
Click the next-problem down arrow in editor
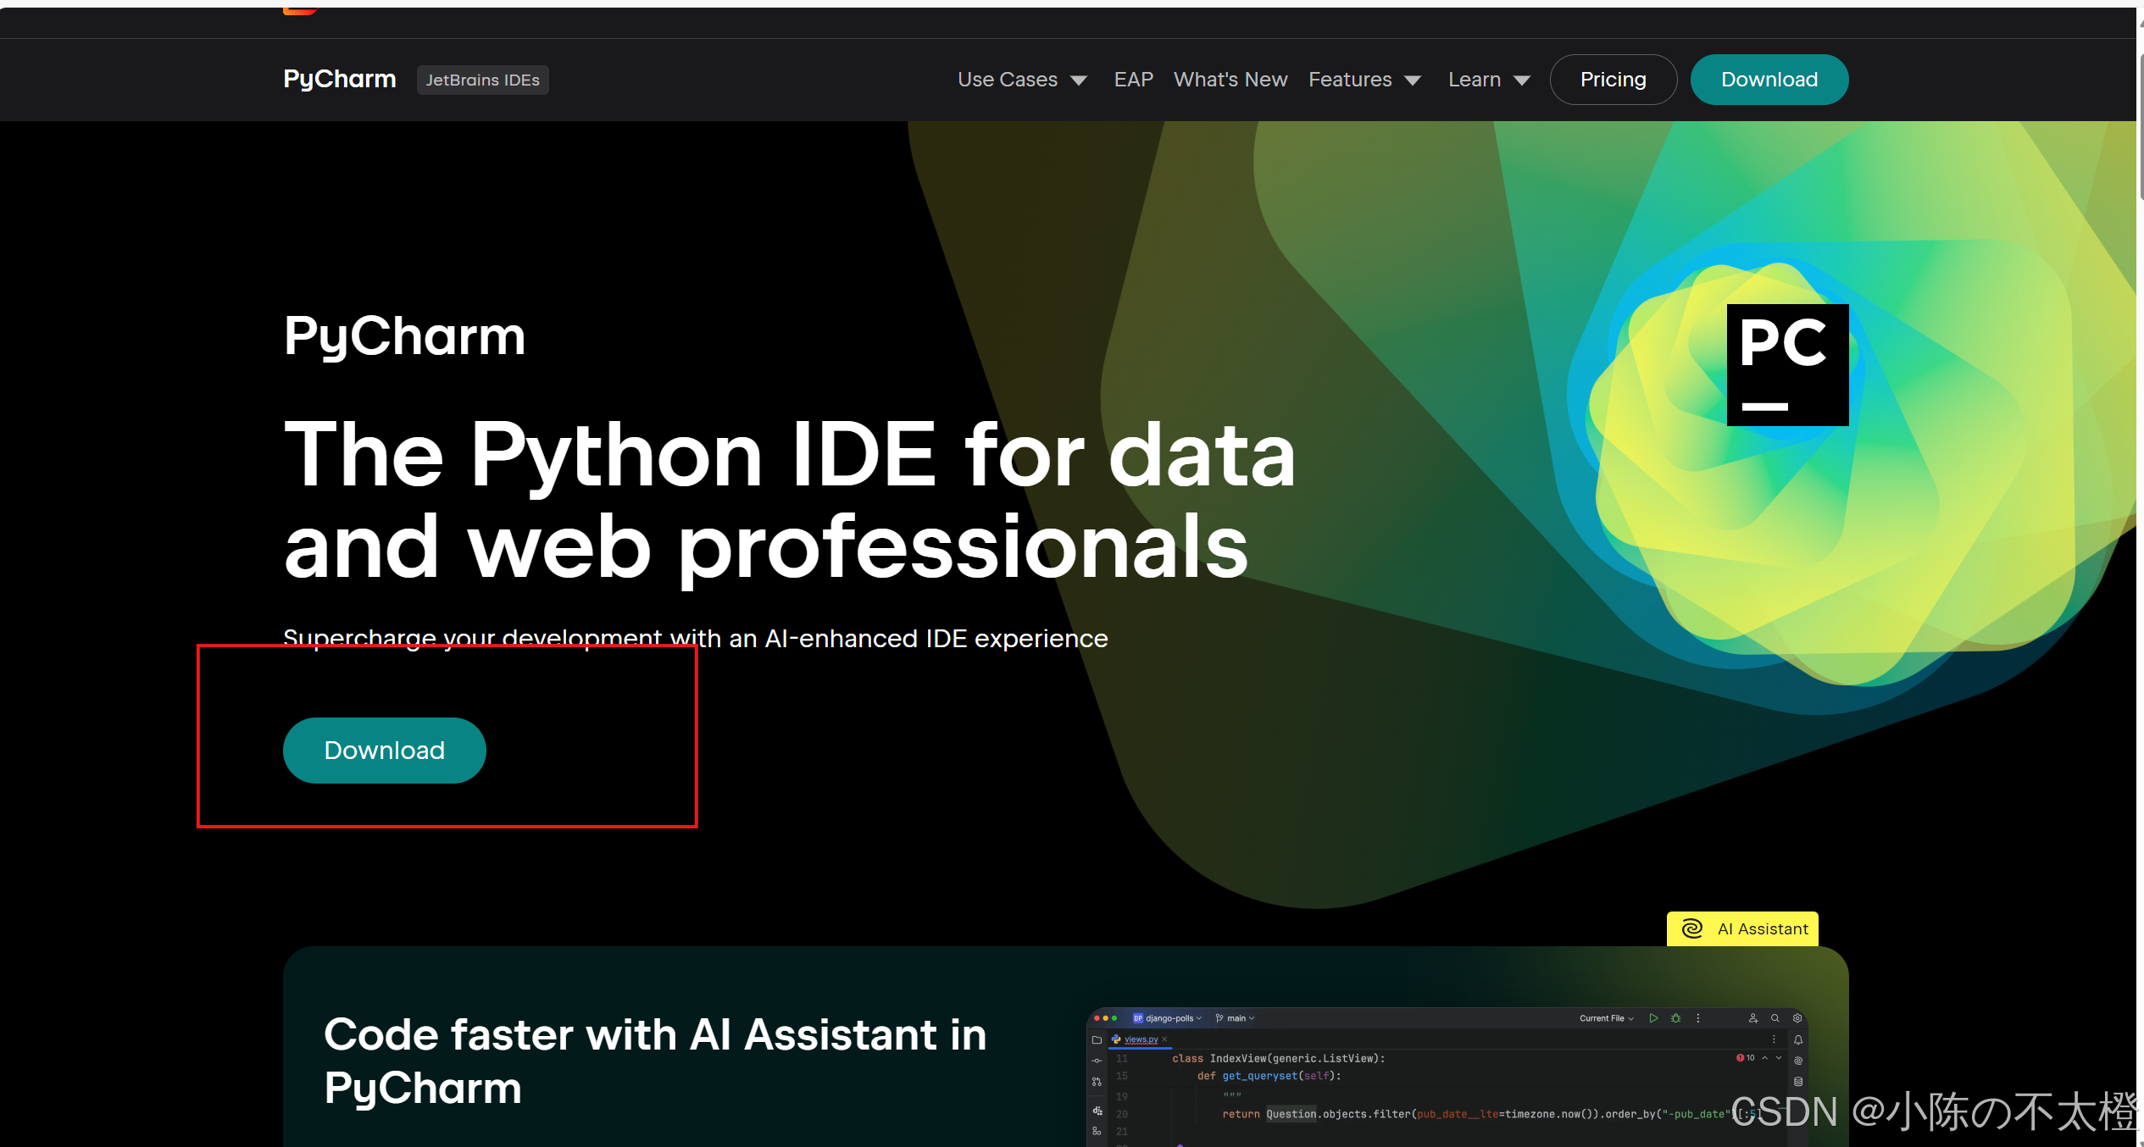[1779, 1058]
